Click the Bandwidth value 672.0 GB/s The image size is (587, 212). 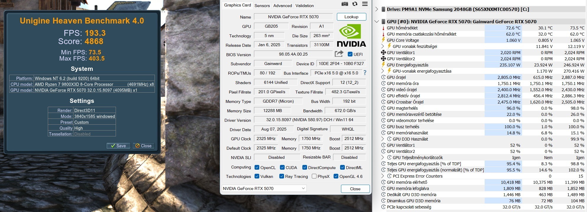click(x=345, y=111)
